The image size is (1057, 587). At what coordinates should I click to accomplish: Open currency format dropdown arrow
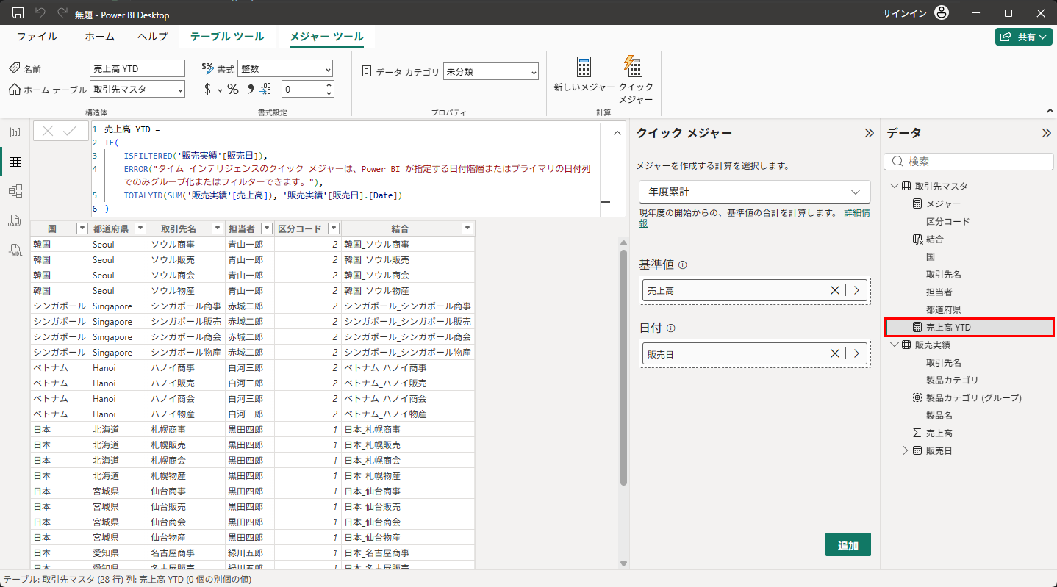[x=220, y=90]
